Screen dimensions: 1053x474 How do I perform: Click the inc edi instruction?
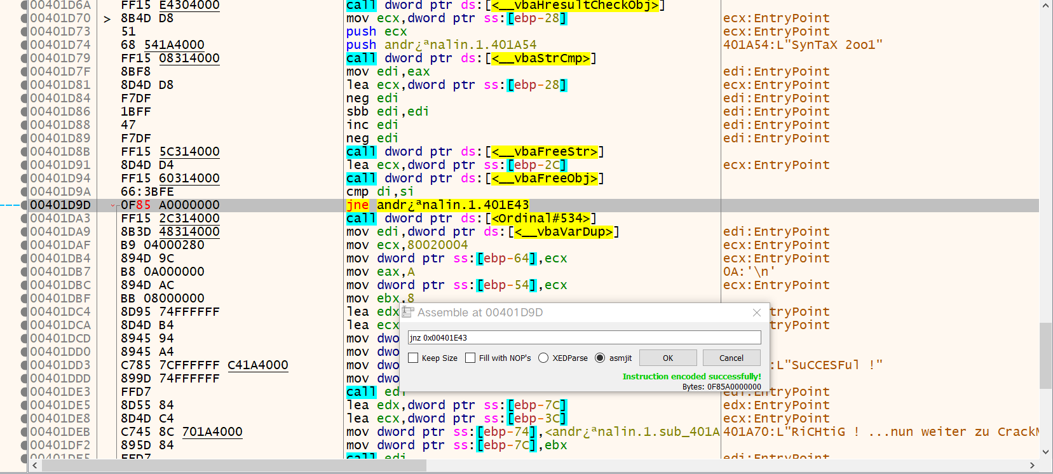372,125
